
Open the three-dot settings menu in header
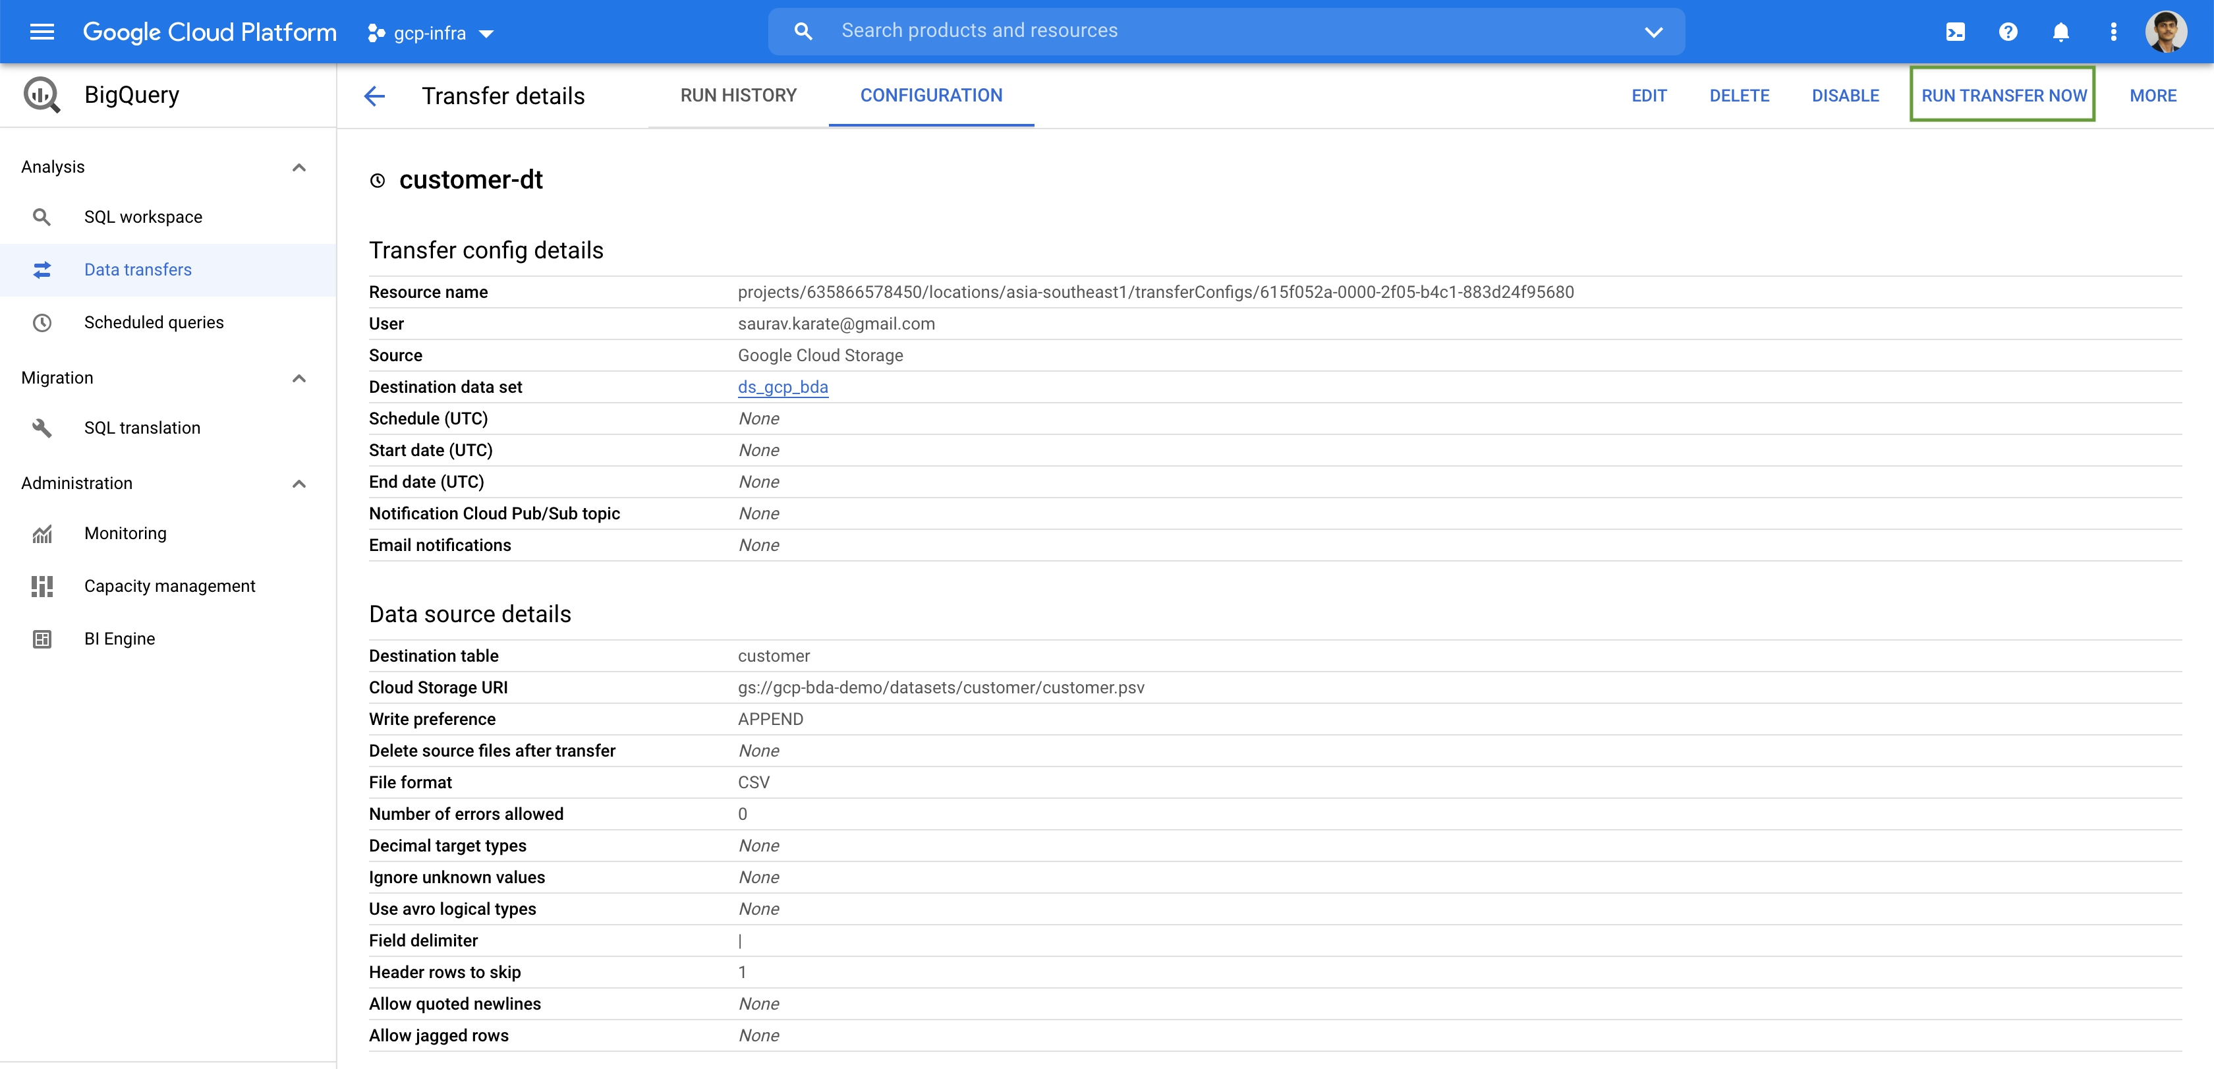pyautogui.click(x=2113, y=32)
